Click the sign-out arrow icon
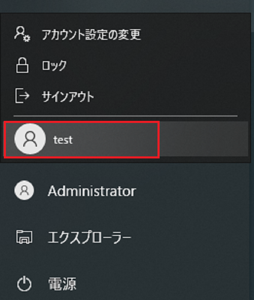The image size is (254, 300). point(22,96)
